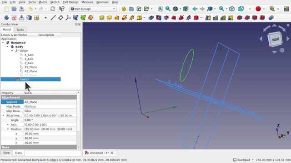
Task: Click the Fillet tool icon
Action: (240, 18)
